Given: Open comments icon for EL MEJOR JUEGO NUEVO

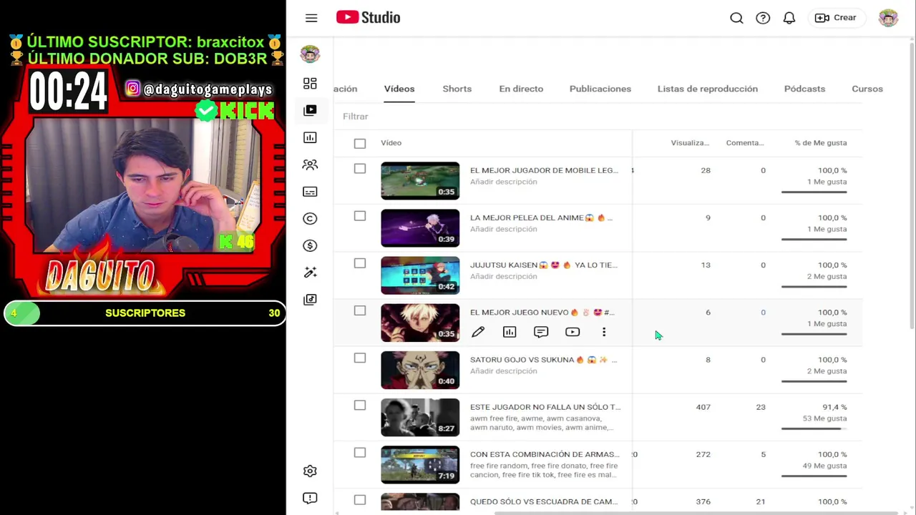Looking at the screenshot, I should coord(541,332).
